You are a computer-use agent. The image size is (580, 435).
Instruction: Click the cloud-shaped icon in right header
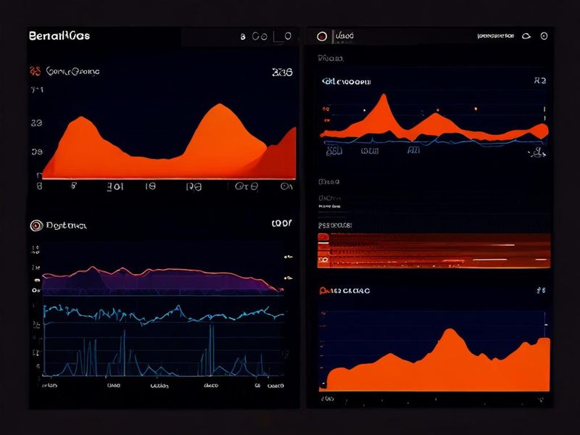click(x=526, y=36)
